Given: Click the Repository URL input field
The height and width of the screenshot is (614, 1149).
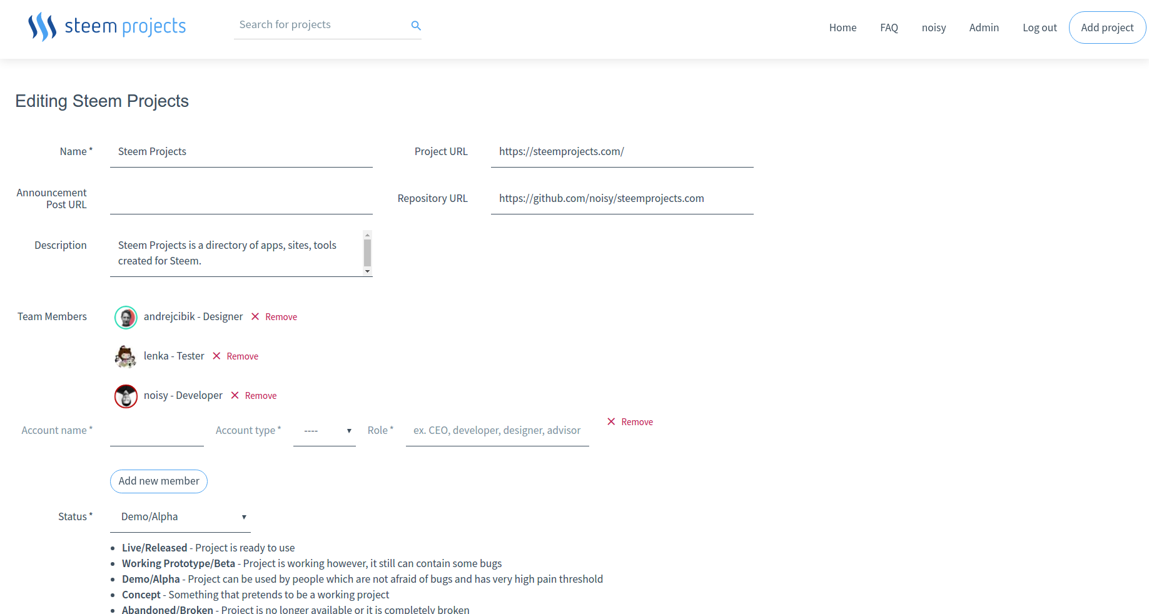Looking at the screenshot, I should [x=622, y=199].
